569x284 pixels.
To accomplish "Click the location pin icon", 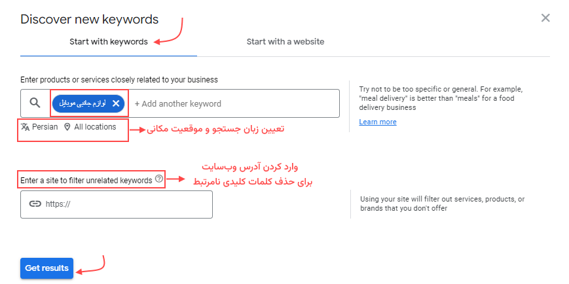I will tap(67, 127).
